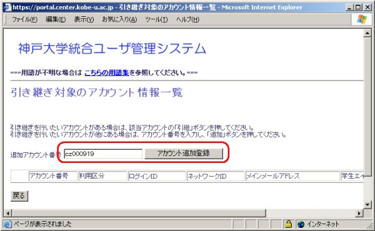Screen dimensions: 375x231
Task: Follow the こちらの用語集 glossary link
Action: pyautogui.click(x=107, y=72)
